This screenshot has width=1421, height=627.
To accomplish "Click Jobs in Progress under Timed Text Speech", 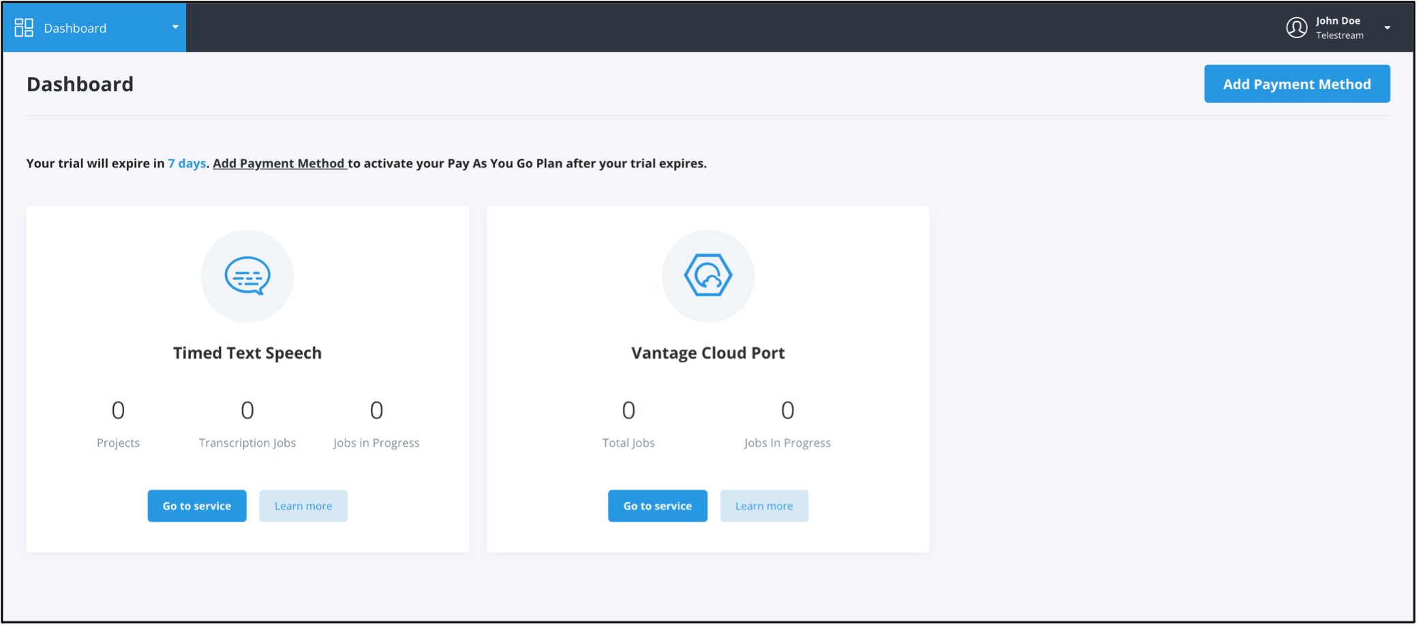I will [376, 443].
